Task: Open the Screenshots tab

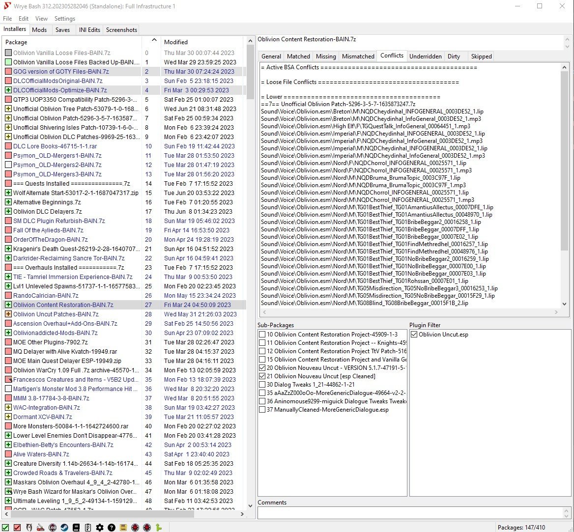Action: point(121,30)
